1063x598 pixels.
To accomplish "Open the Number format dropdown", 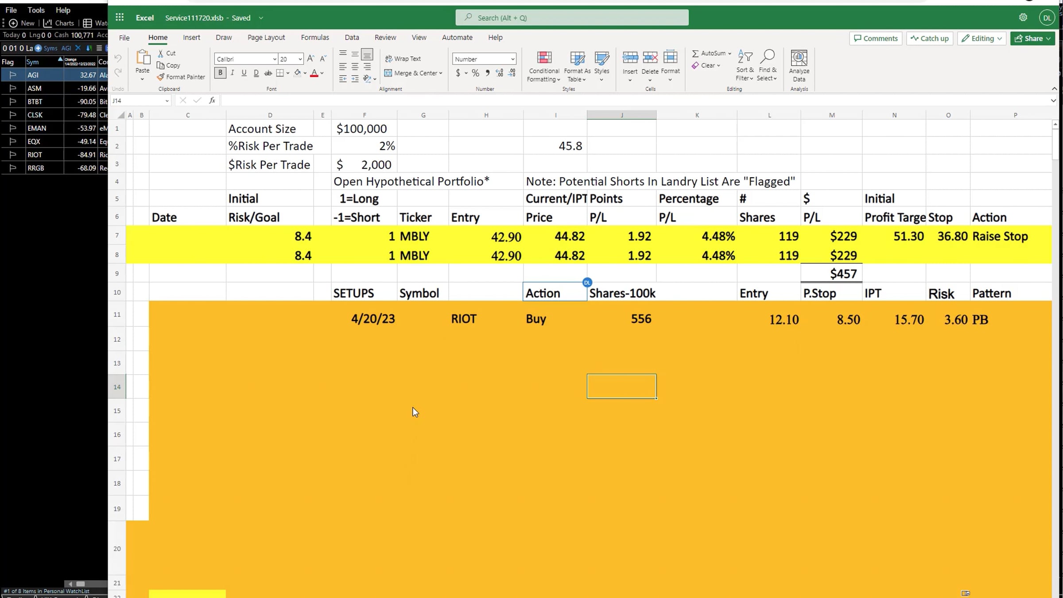I will (x=512, y=59).
